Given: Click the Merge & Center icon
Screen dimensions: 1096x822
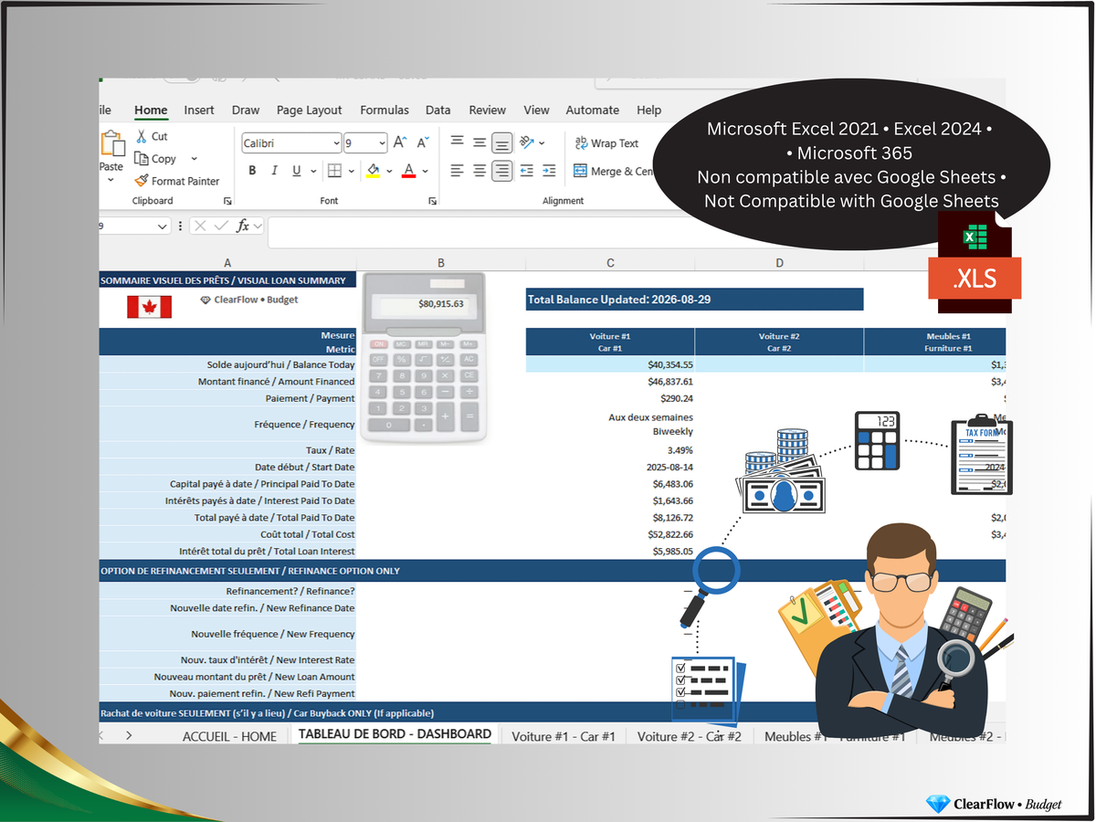Looking at the screenshot, I should click(580, 171).
